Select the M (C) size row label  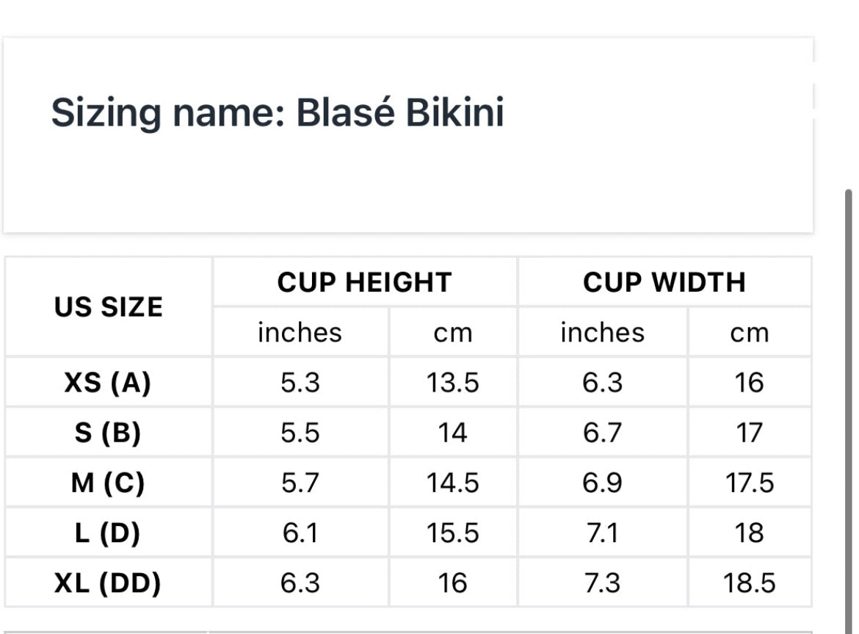[107, 483]
